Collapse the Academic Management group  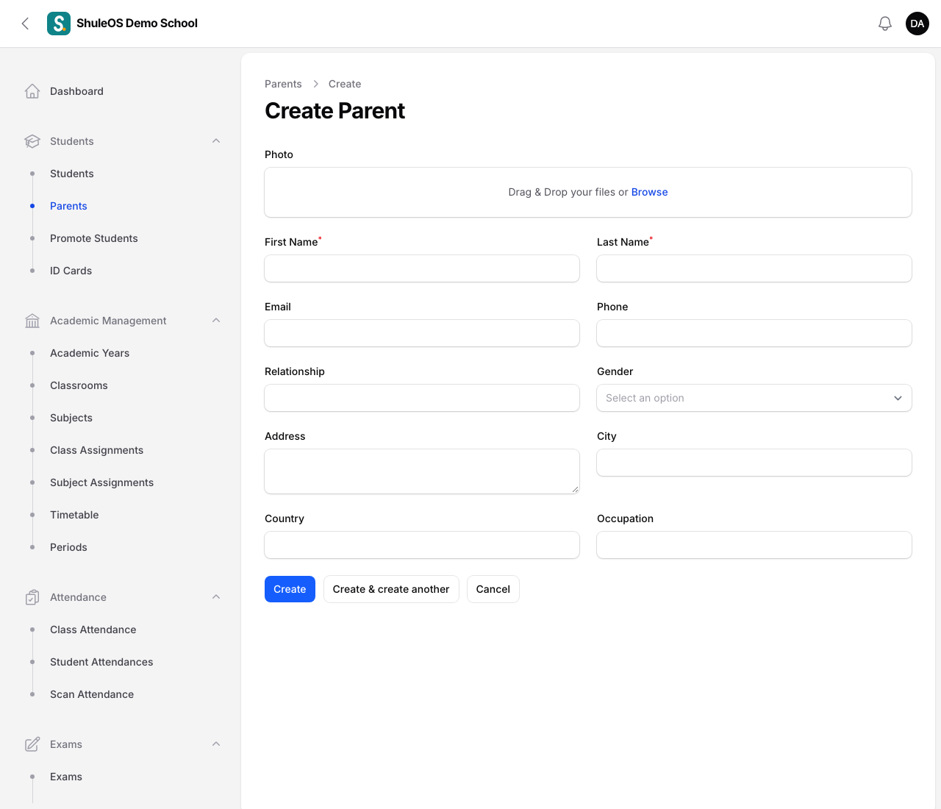coord(216,321)
